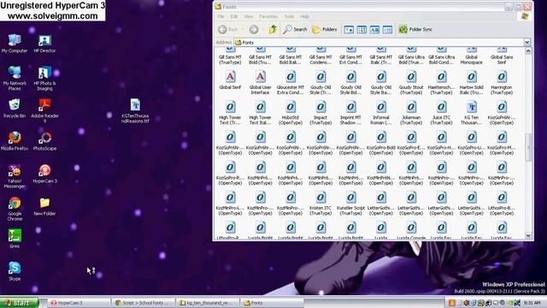Select Harrington (TrueType) font
This screenshot has width=547, height=308.
coord(502,83)
